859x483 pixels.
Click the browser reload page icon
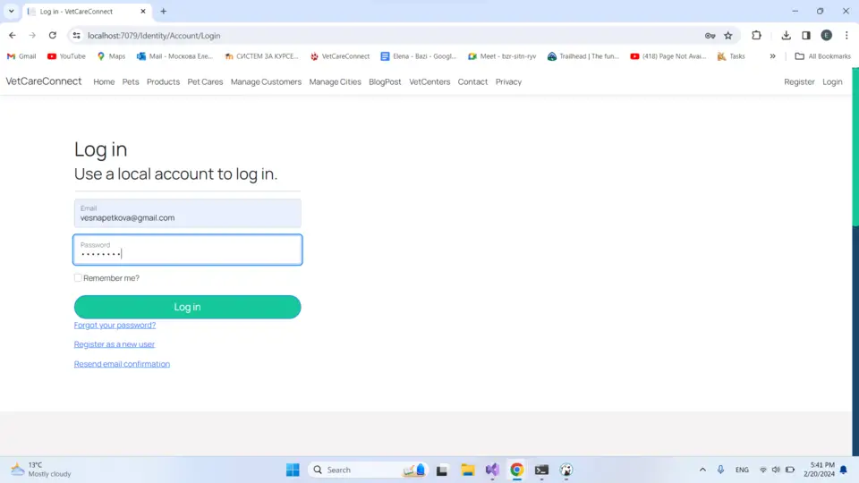click(x=53, y=36)
